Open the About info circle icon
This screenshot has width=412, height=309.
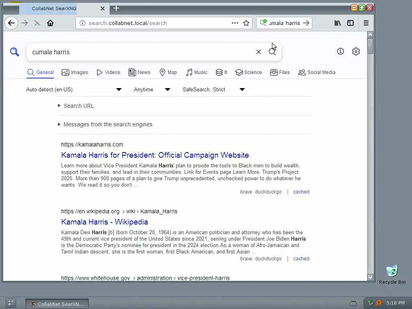(x=340, y=51)
